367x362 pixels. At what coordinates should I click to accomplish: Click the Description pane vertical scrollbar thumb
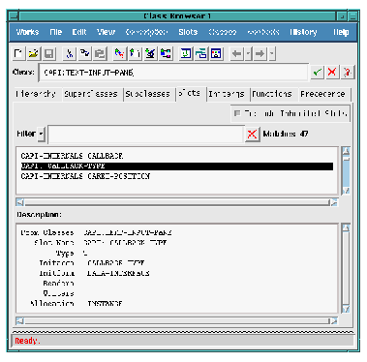346,268
